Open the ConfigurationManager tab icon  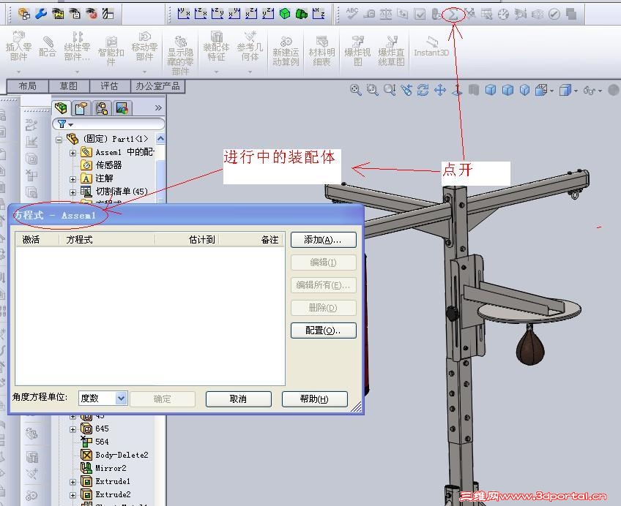pos(102,108)
